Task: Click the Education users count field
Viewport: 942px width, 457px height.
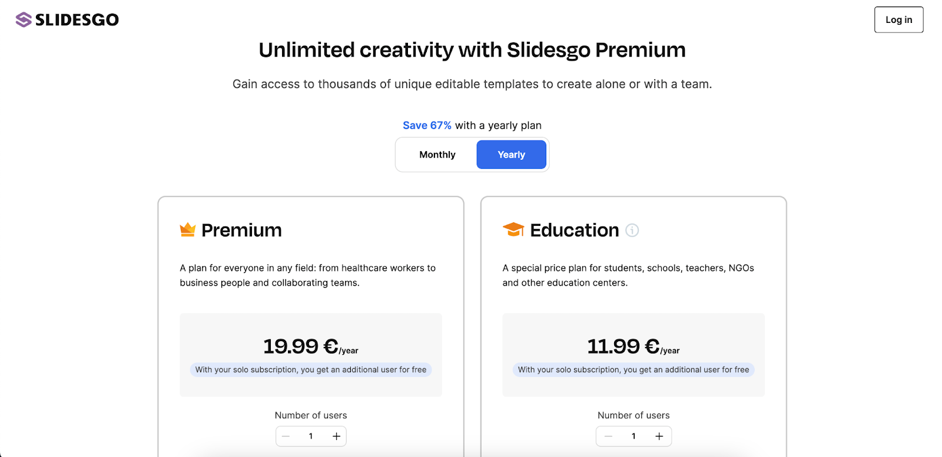Action: click(633, 436)
